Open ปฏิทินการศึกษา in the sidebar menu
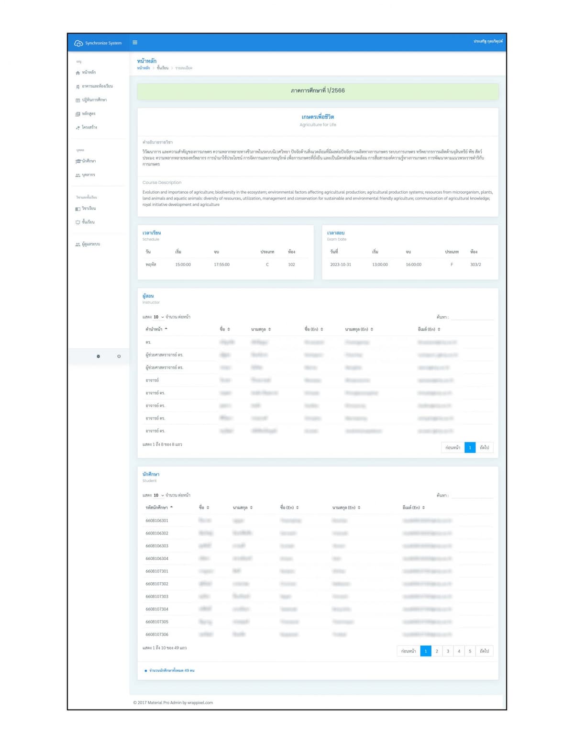The height and width of the screenshot is (743, 574). point(94,100)
